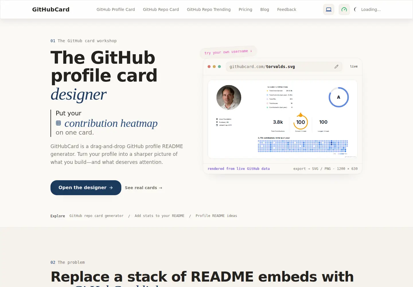Follow the See real cards link
Viewport: 413px width, 287px height.
[143, 188]
